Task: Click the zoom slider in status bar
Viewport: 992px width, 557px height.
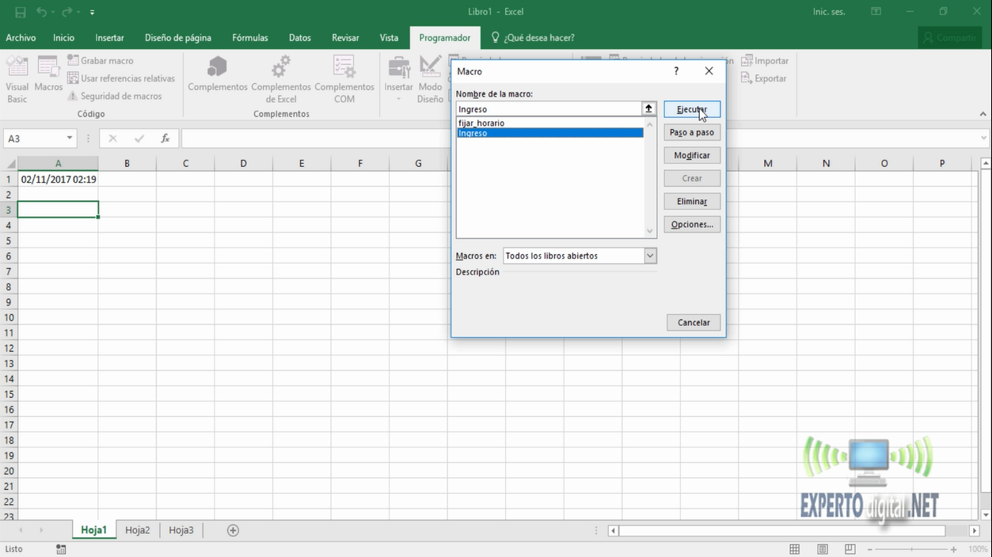Action: [x=910, y=549]
